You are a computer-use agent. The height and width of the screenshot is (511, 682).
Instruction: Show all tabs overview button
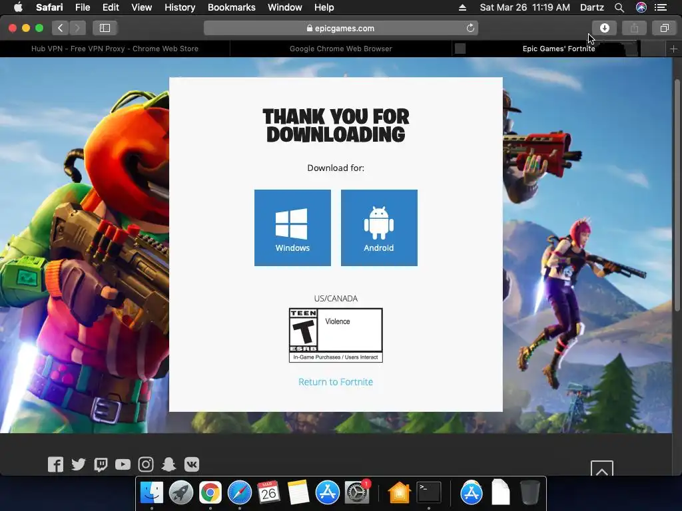pyautogui.click(x=664, y=28)
